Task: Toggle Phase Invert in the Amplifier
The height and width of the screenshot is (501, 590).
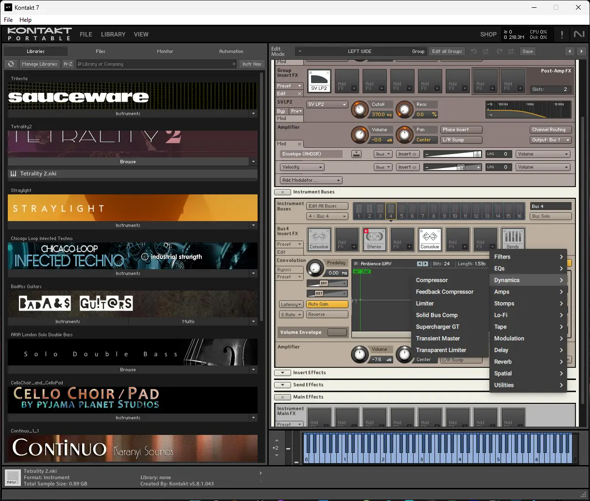Action: (461, 130)
